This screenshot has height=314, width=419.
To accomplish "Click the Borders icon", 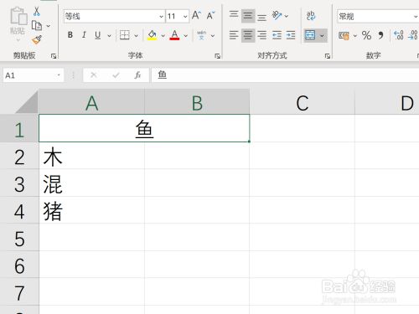I will click(125, 35).
